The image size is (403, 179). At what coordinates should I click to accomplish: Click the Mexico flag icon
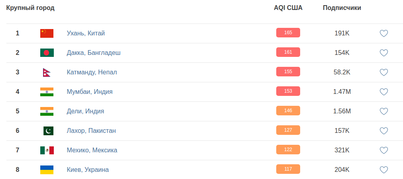click(47, 150)
